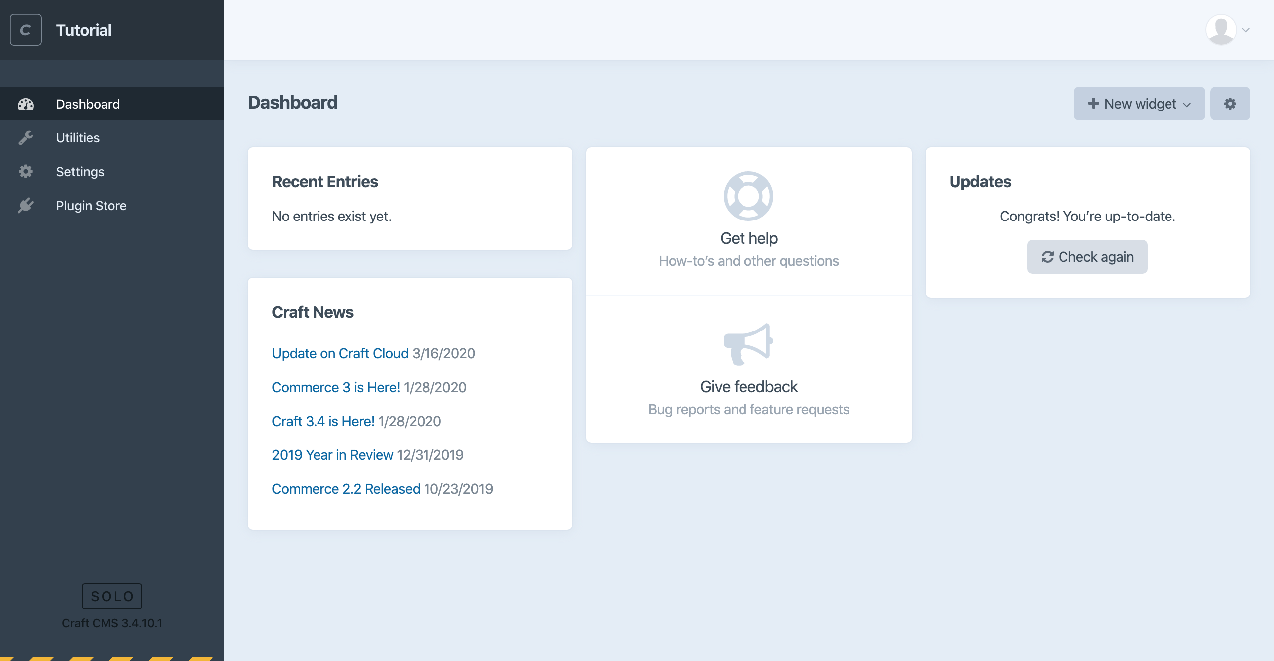
Task: Select Utilities in the navigation menu
Action: 78,137
